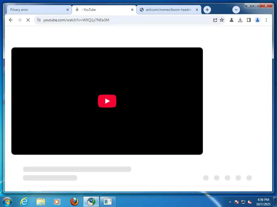Toggle the side panel icon

click(249, 20)
